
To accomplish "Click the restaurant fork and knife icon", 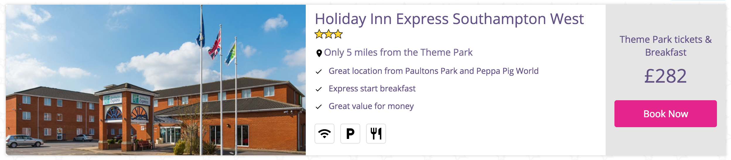I will point(376,134).
